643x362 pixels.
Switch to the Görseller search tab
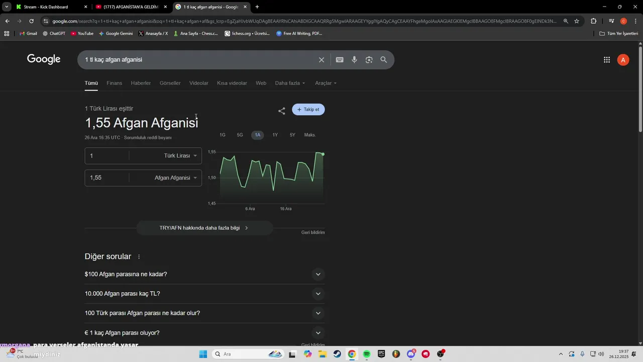click(170, 83)
